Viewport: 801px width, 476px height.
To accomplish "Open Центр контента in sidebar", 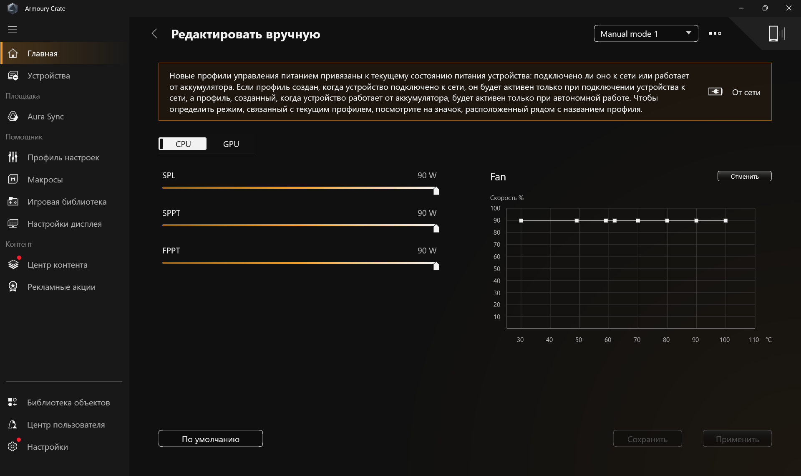I will click(x=57, y=265).
